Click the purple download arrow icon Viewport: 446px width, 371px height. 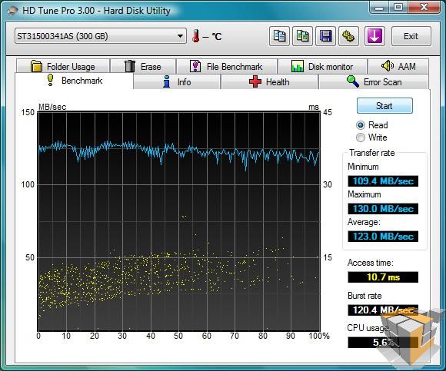pyautogui.click(x=374, y=36)
